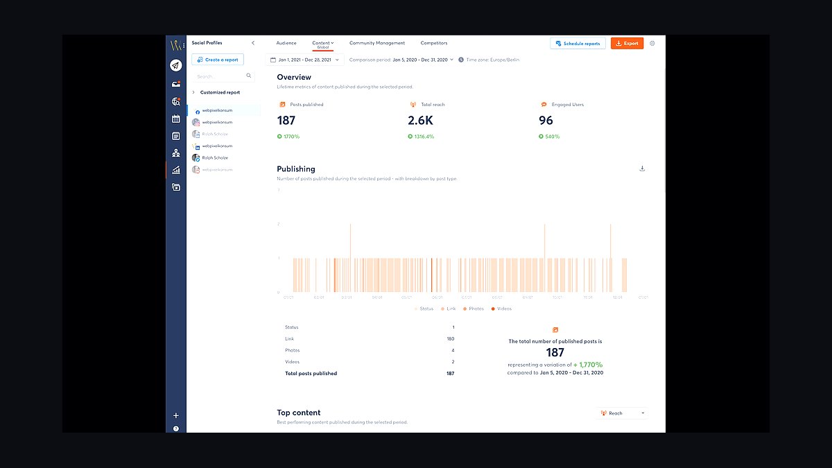
Task: Toggle the Photos series in chart legend
Action: [x=474, y=309]
